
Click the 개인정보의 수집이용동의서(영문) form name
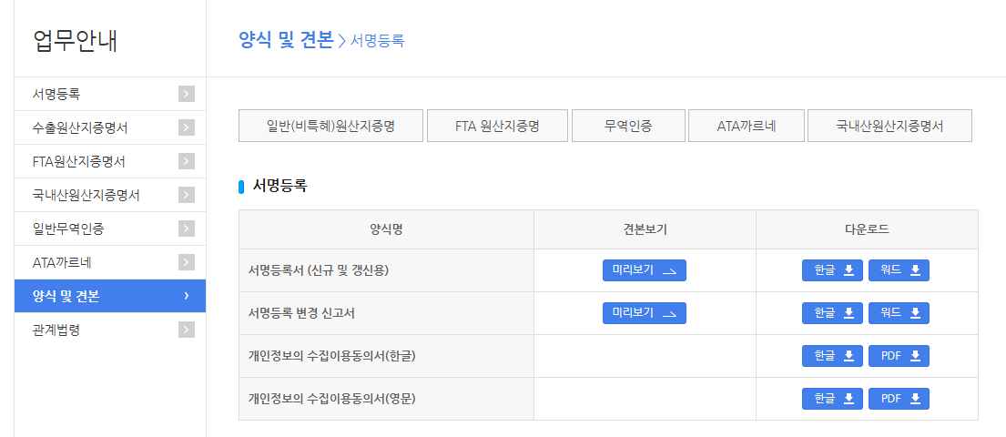[x=332, y=399]
